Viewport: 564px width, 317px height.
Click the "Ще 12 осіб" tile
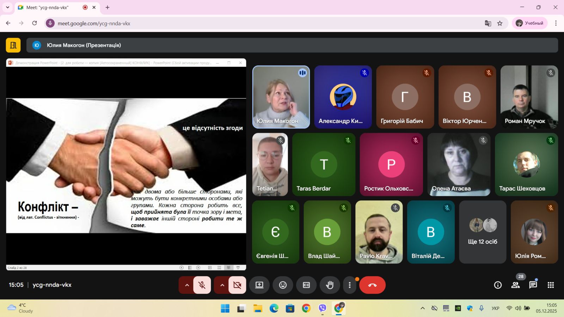(x=483, y=232)
